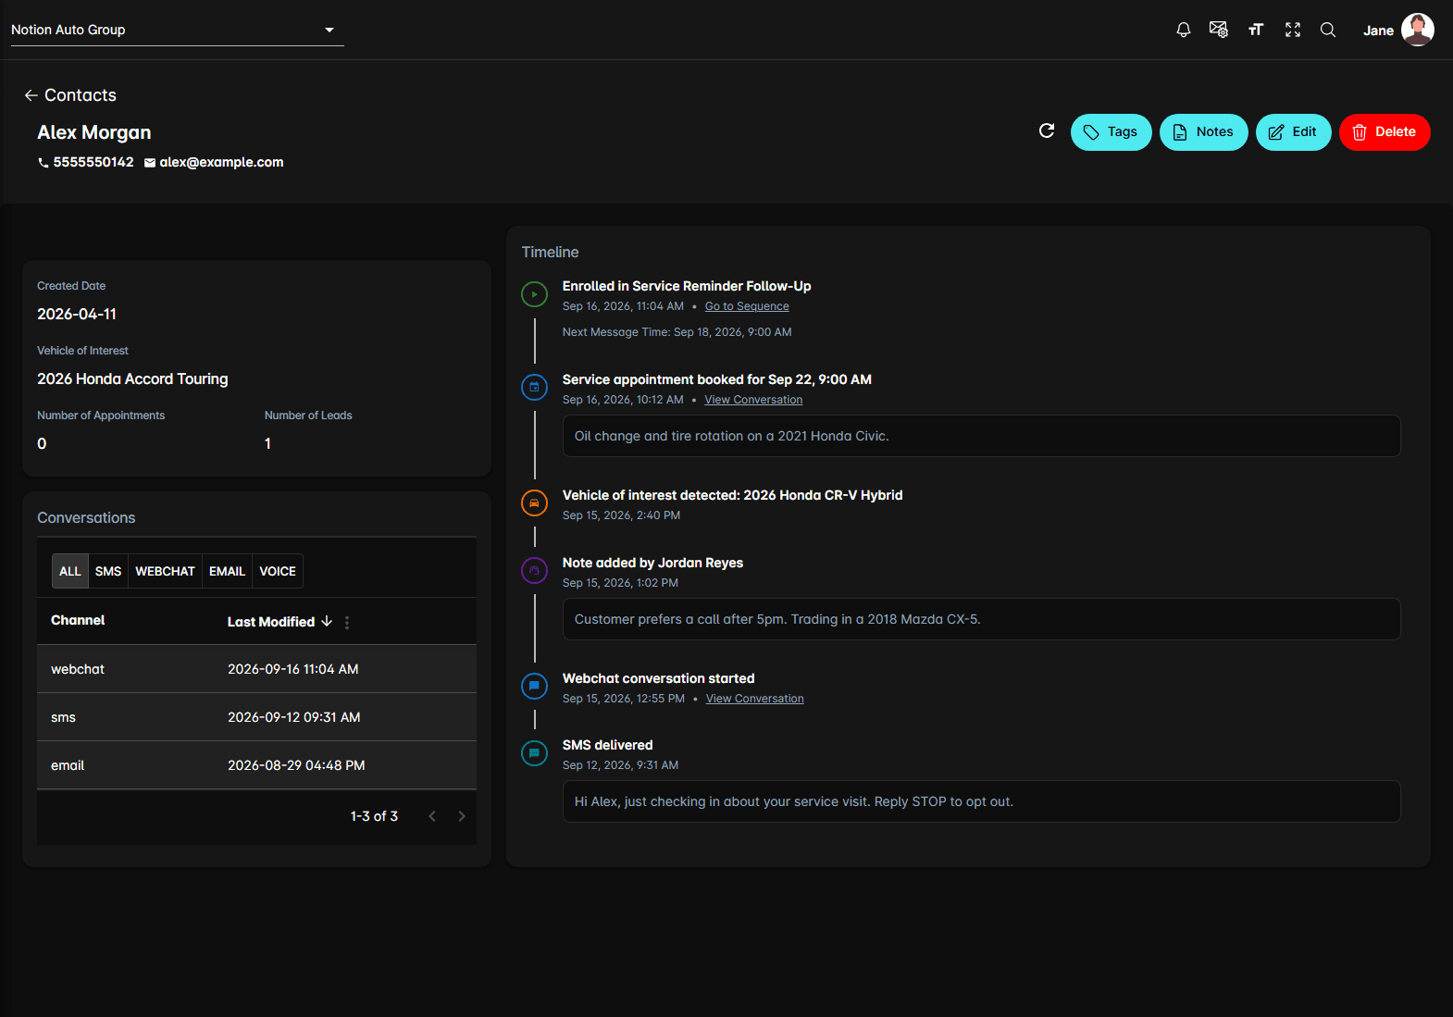Click the note icon for Note added by Jordan Reyes

tap(534, 571)
